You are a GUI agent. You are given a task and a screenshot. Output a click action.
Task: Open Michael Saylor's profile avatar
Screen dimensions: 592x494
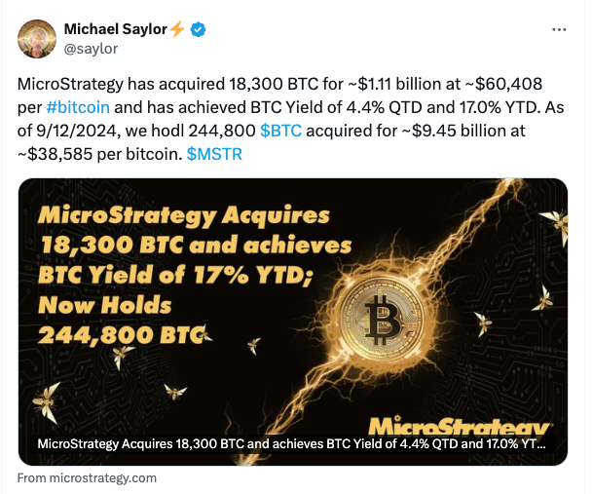tap(35, 38)
